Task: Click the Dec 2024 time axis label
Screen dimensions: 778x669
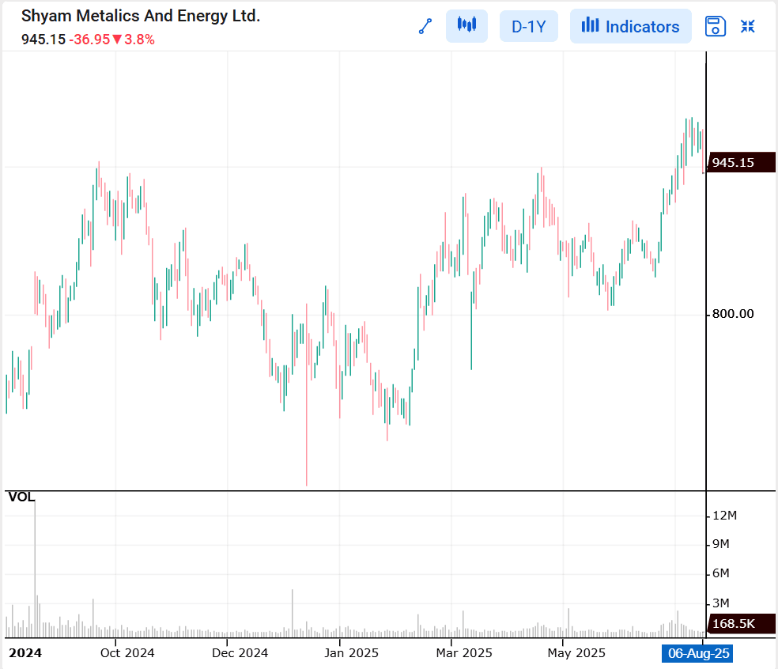Action: (x=240, y=653)
